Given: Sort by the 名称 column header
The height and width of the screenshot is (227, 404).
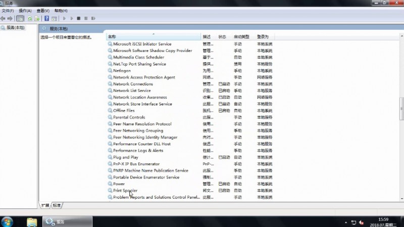Looking at the screenshot, I should [154, 37].
